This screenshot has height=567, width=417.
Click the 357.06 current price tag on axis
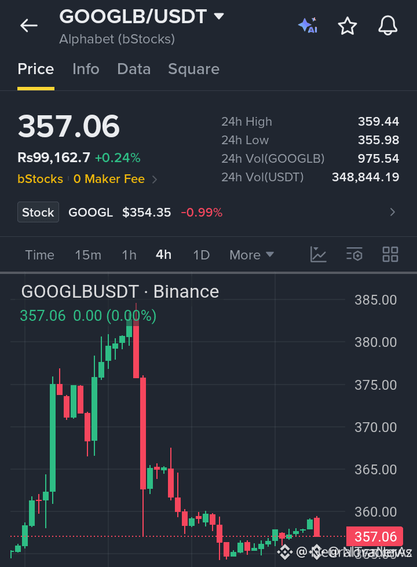(375, 537)
